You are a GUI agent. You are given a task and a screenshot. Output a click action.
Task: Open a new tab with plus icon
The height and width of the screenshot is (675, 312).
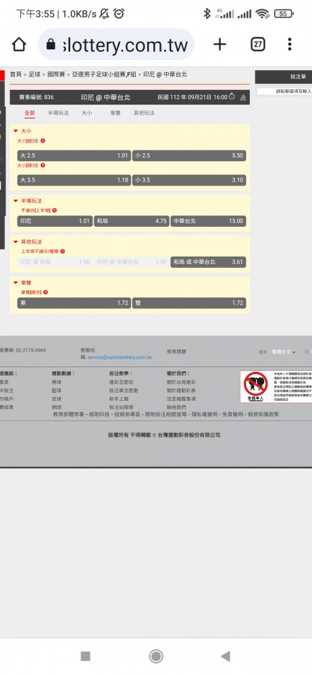219,45
